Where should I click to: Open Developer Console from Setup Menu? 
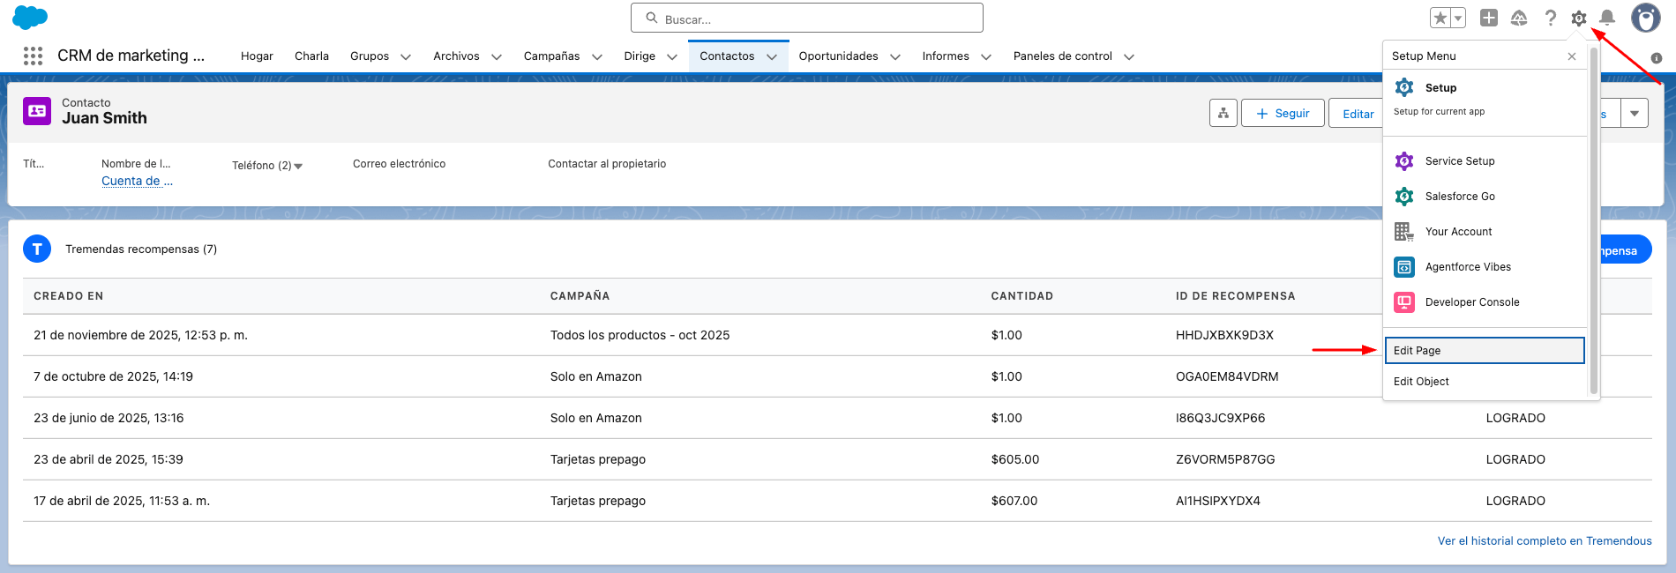point(1471,302)
